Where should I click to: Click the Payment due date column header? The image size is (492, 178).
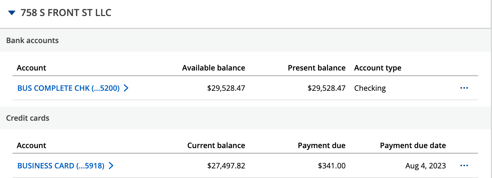point(413,145)
